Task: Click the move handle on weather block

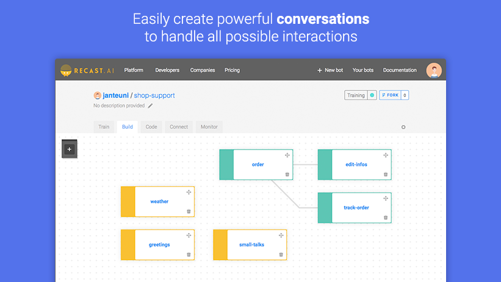Action: point(189,192)
